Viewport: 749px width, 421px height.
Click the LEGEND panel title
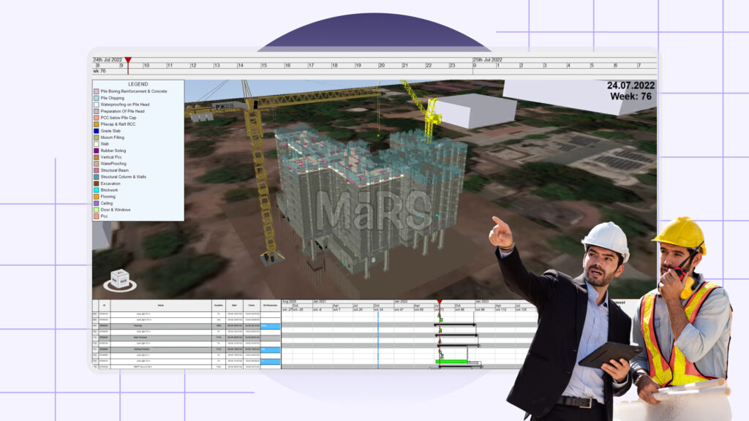tap(138, 84)
